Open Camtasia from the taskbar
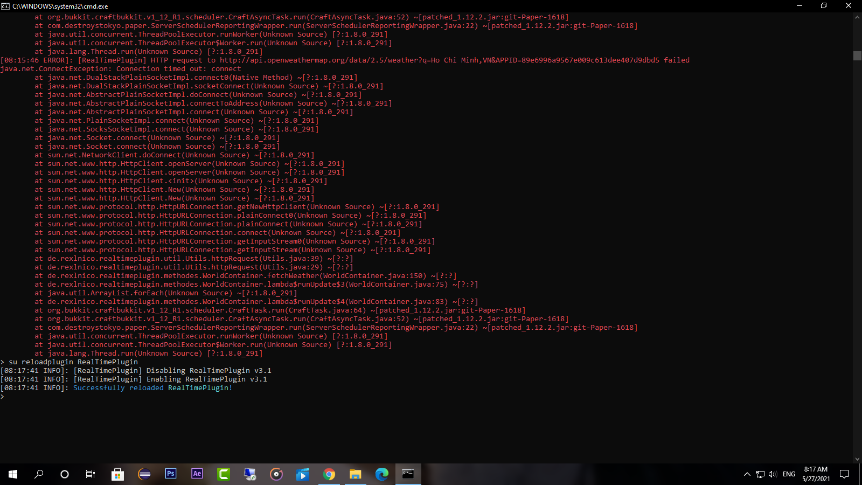The image size is (862, 485). [223, 474]
